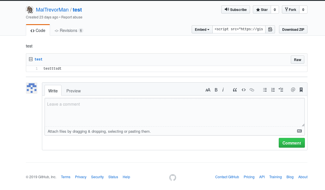Apply italic formatting

(x=223, y=90)
